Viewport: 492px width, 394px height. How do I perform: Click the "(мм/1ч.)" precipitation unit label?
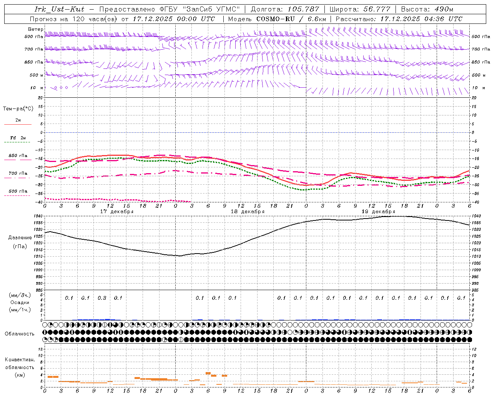click(20, 310)
